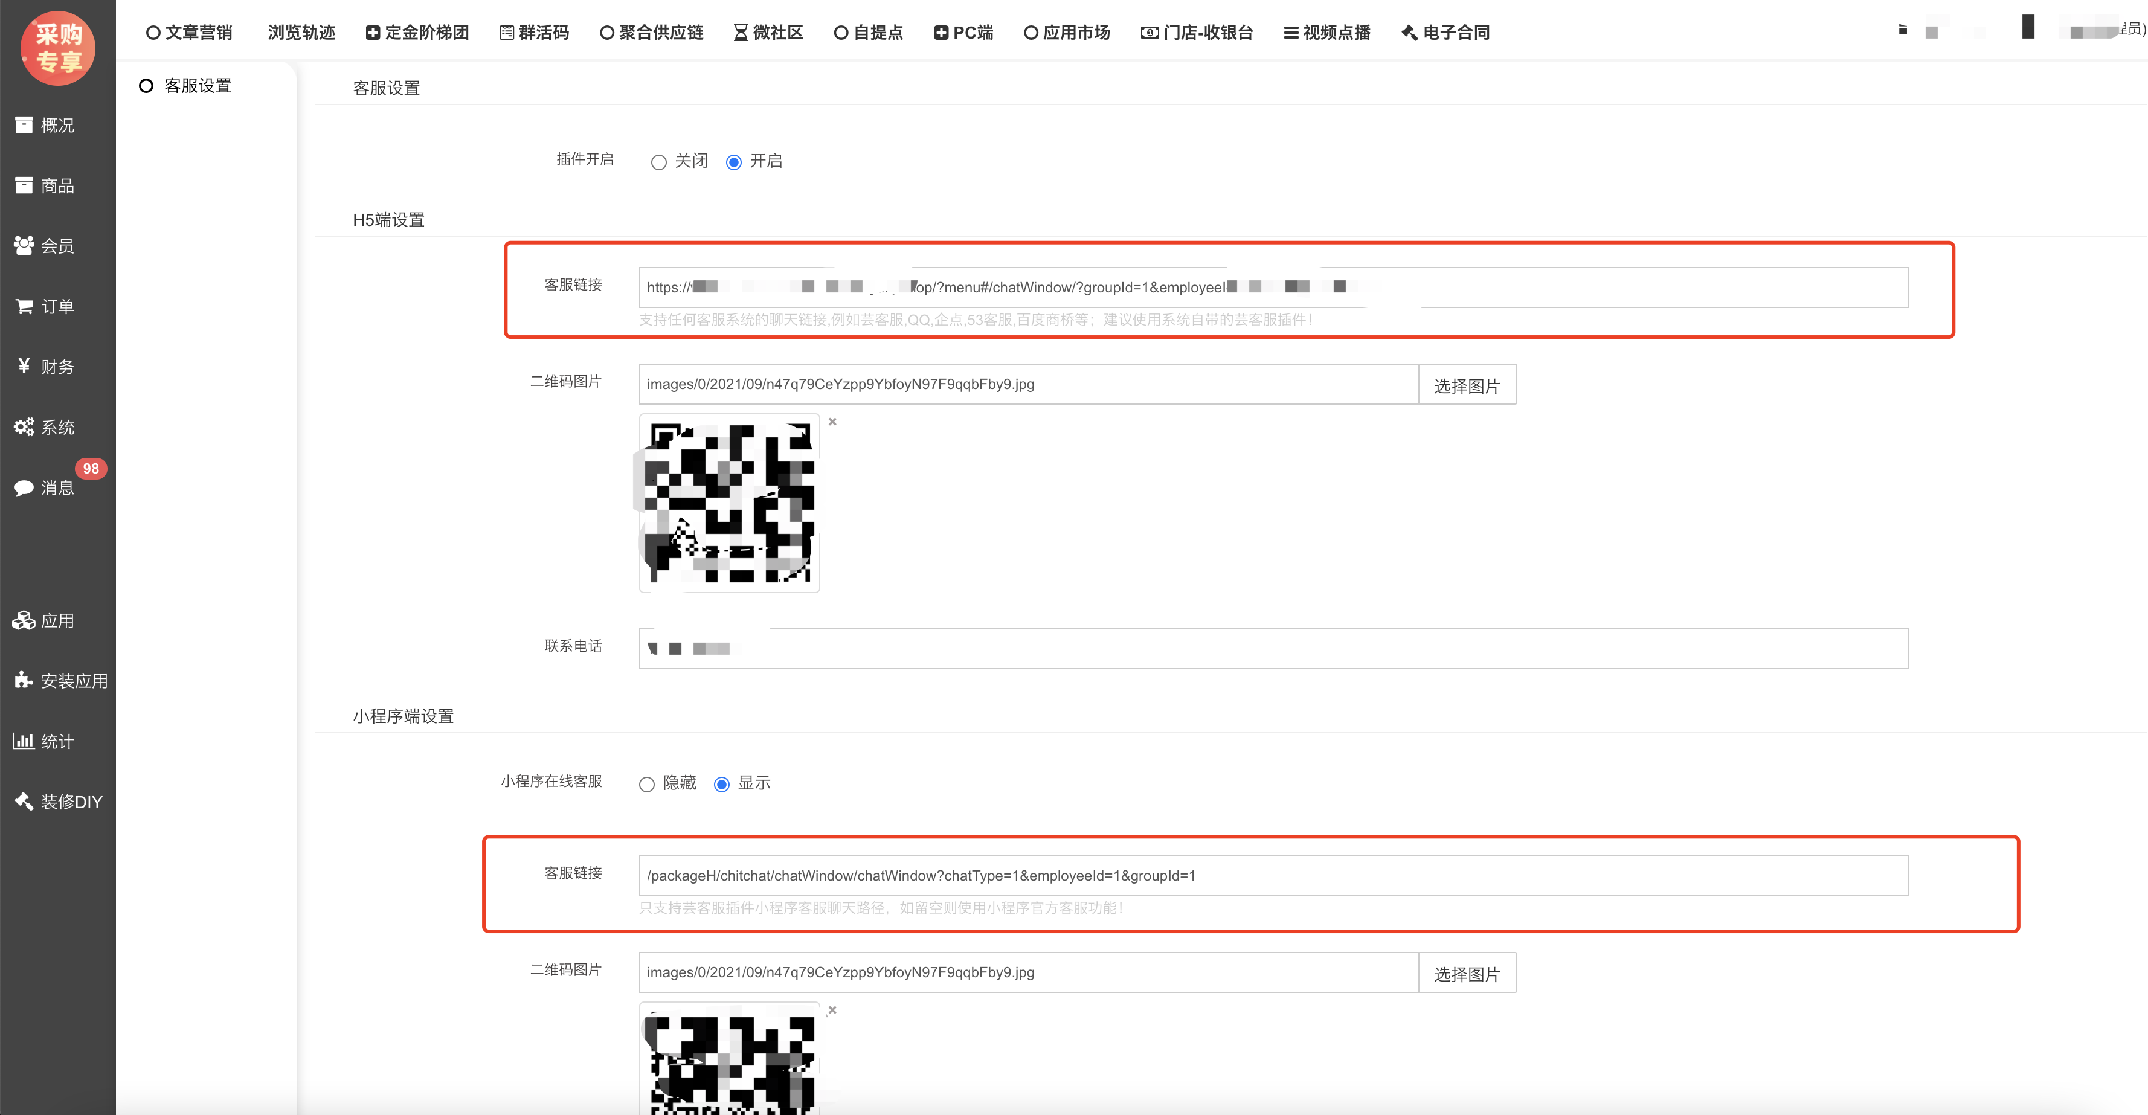Screen dimensions: 2148x1115
Task: Click 选择图片 button in 小程序端设置
Action: [1467, 973]
